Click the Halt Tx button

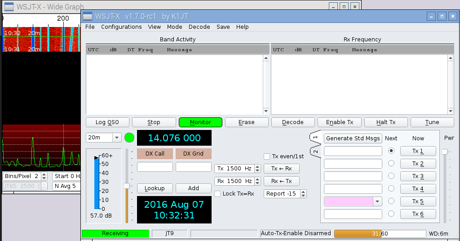[386, 122]
